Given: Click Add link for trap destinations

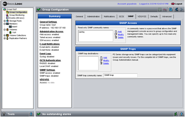Looking at the screenshot, I should 105,58.
